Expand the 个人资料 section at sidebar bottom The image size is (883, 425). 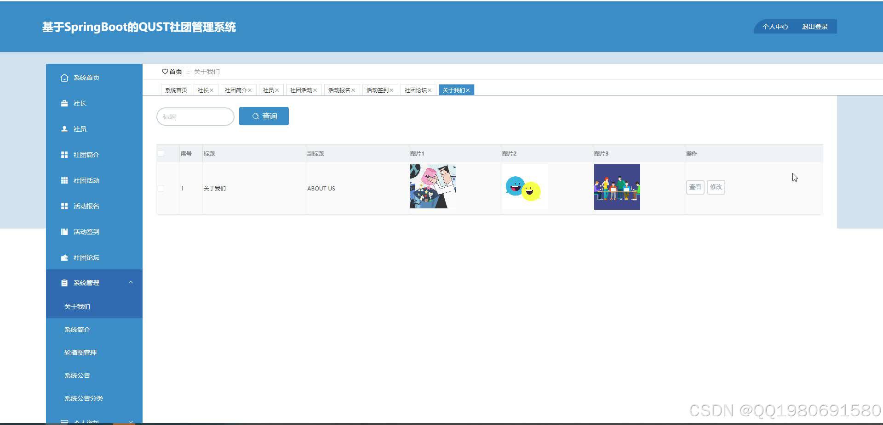pos(131,421)
